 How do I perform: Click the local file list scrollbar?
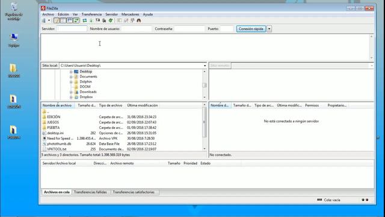[205, 127]
